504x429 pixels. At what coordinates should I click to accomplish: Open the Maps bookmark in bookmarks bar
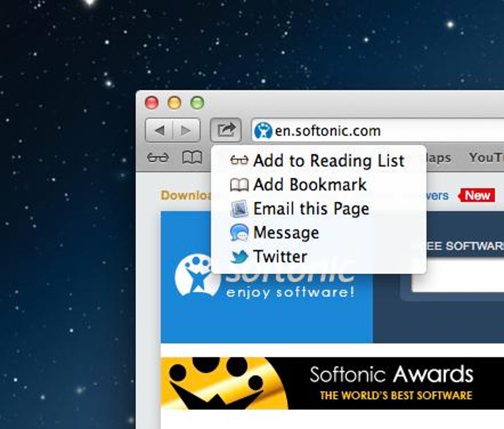click(439, 158)
